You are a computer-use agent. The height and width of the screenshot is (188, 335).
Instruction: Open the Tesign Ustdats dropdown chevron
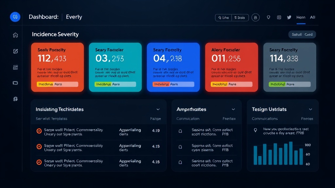point(310,109)
